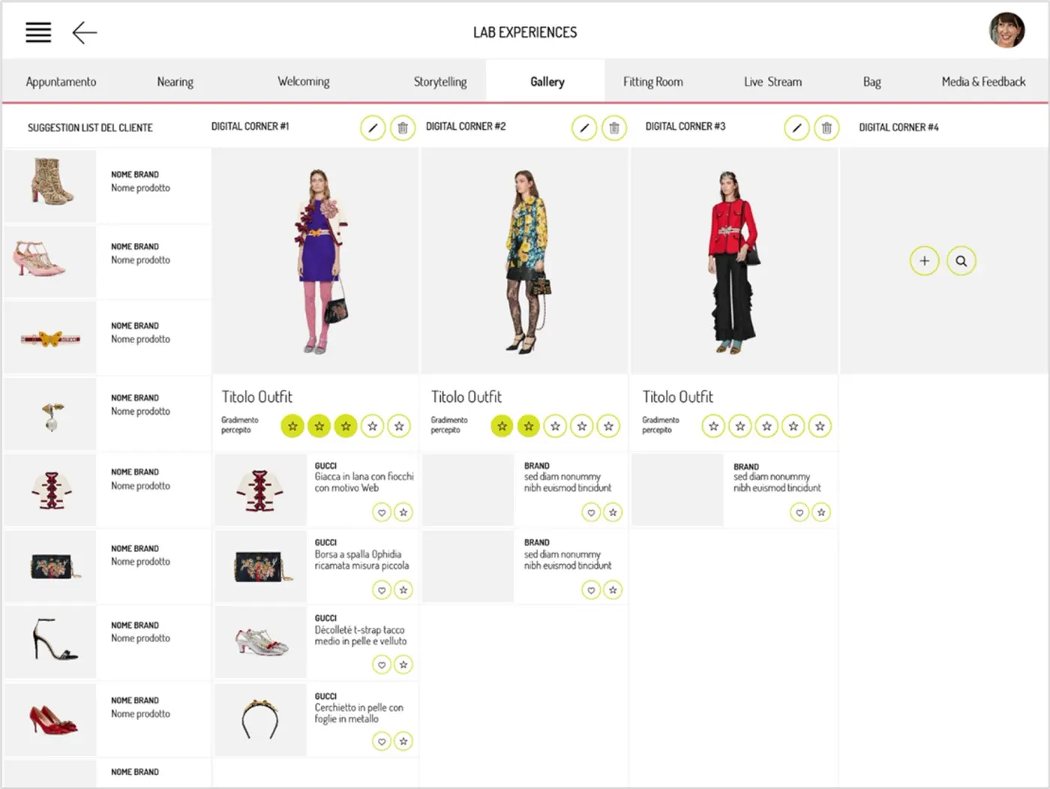Delete Digital Corner #2 with trash icon

[x=614, y=128]
